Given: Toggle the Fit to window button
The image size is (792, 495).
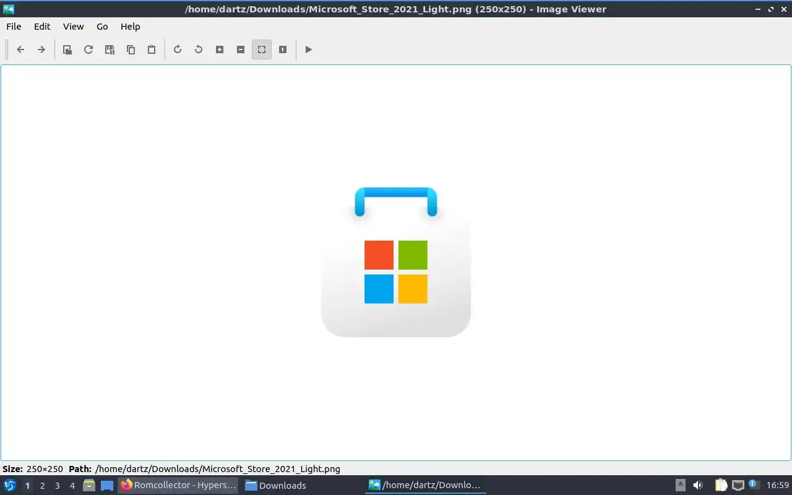Looking at the screenshot, I should [262, 49].
